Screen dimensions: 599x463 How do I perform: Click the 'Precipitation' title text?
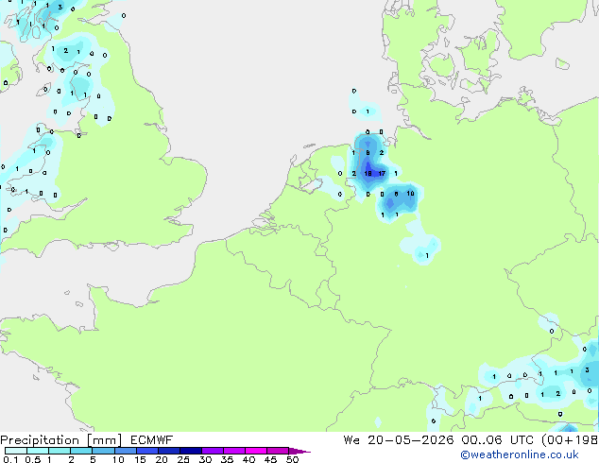[x=40, y=440]
